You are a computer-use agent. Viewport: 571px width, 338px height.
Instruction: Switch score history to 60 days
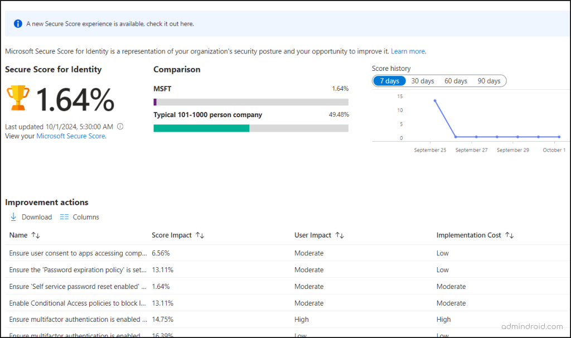(x=456, y=80)
